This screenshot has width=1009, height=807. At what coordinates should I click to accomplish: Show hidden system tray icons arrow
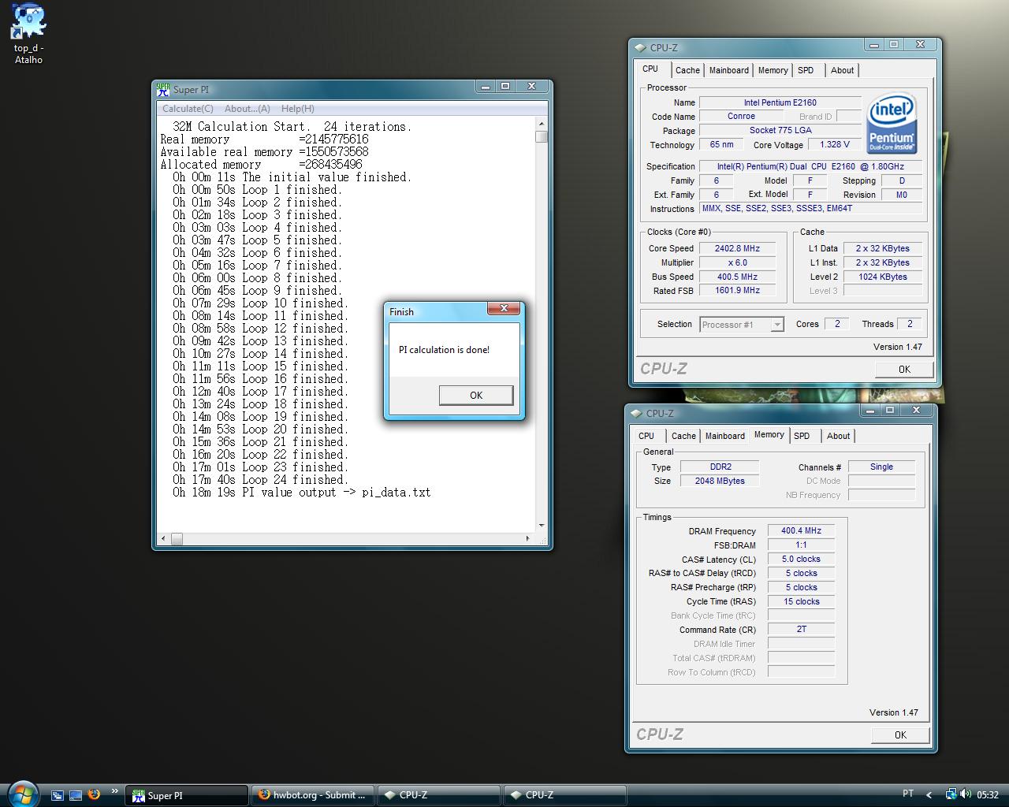pyautogui.click(x=929, y=795)
